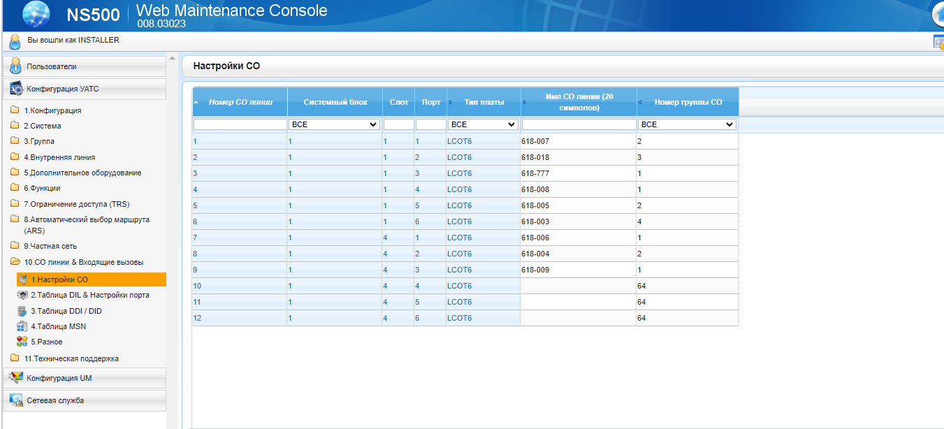Click the sidebar scrollbar up arrow

click(172, 59)
